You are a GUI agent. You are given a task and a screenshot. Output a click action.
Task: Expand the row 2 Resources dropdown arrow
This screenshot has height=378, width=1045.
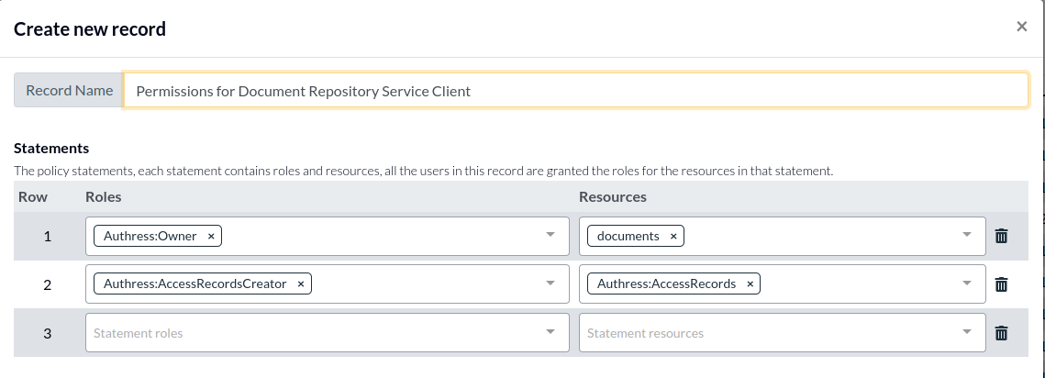pos(967,284)
